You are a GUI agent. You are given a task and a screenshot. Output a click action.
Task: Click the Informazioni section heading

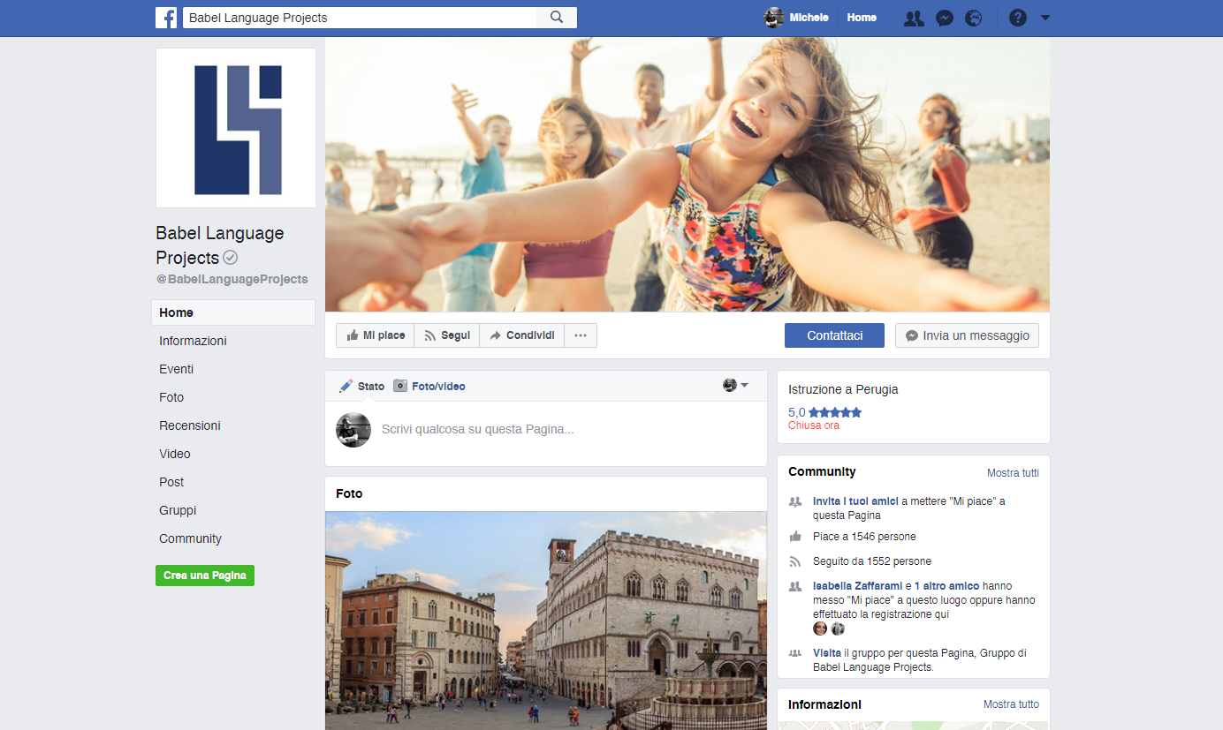824,704
